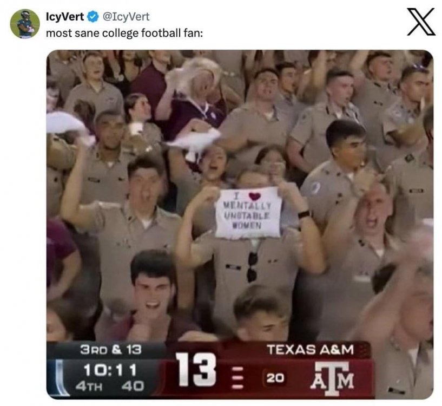The image size is (442, 406).
Task: Click the play clock showing 40
Action: (132, 386)
